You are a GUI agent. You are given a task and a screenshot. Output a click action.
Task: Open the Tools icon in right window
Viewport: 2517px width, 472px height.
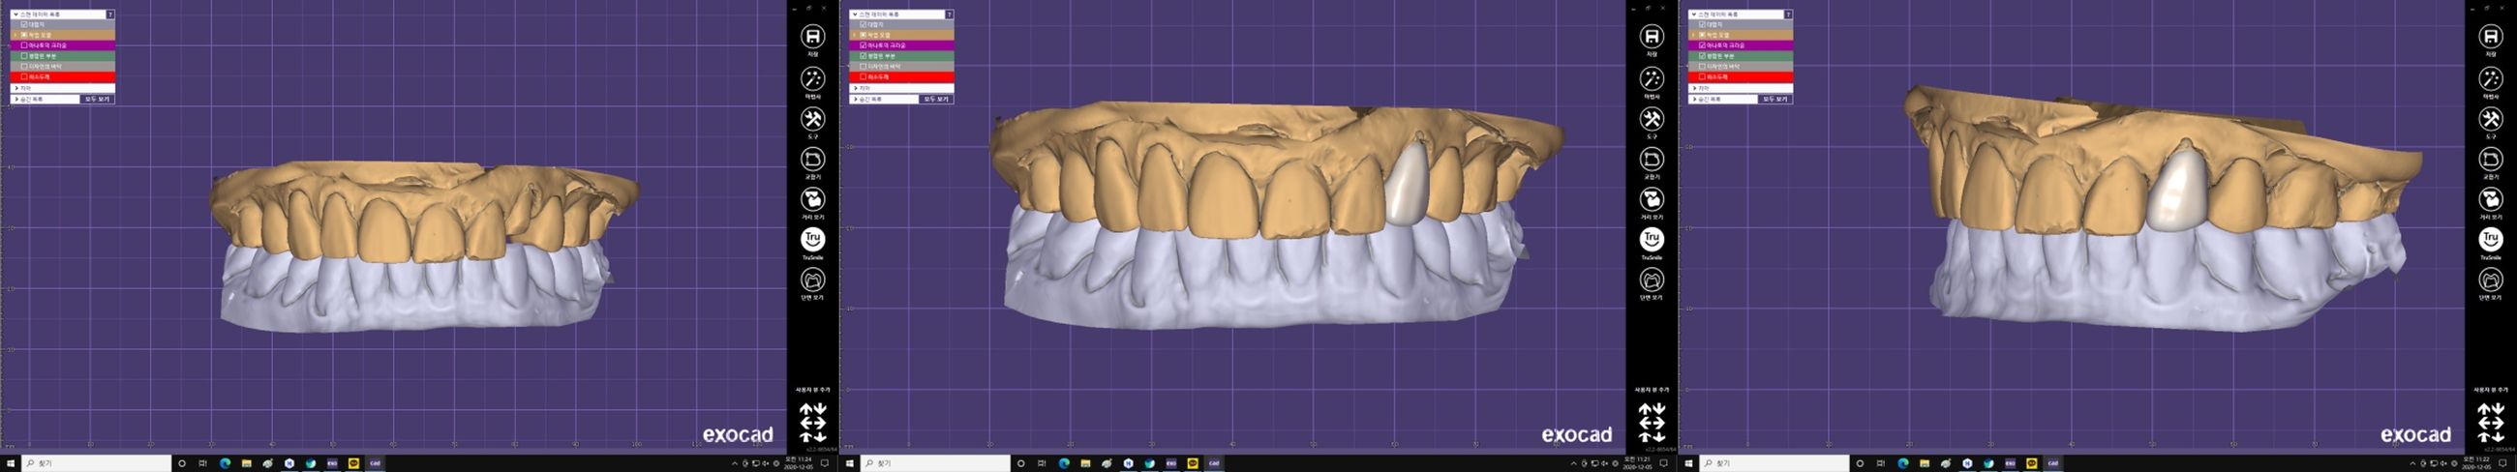(2490, 119)
